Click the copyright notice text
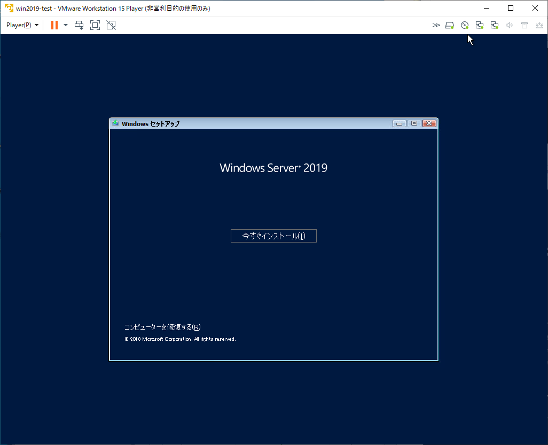 [x=179, y=339]
